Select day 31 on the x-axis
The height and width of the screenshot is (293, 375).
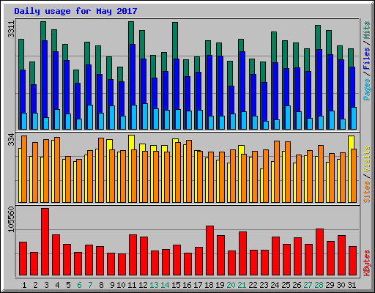[x=352, y=285]
